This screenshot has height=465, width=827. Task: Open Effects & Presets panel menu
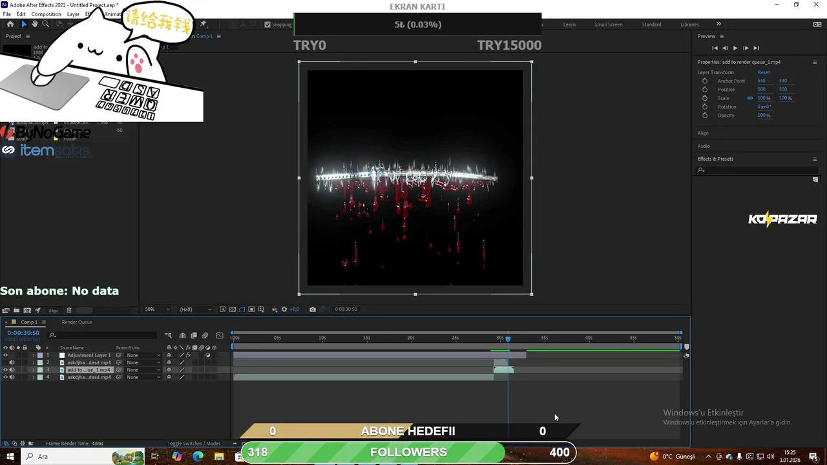(815, 159)
